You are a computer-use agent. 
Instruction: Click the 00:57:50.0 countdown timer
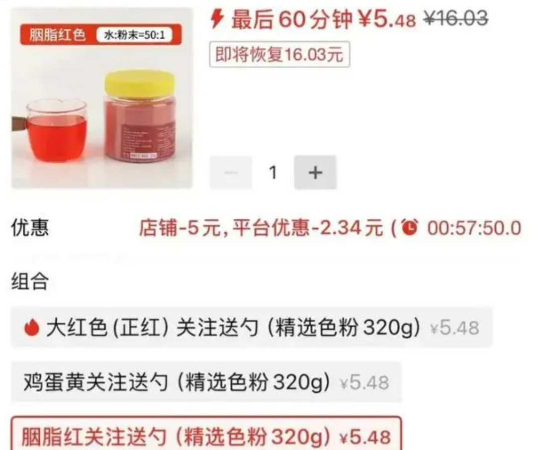[474, 228]
